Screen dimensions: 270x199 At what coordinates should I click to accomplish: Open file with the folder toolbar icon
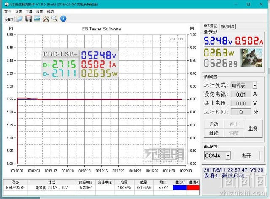(20, 19)
